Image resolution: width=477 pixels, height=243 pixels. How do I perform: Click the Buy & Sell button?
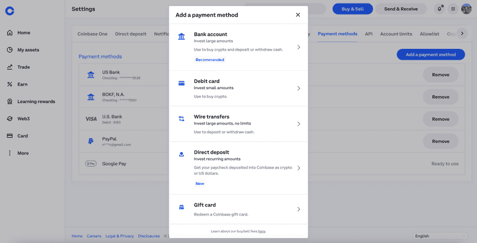pos(353,9)
